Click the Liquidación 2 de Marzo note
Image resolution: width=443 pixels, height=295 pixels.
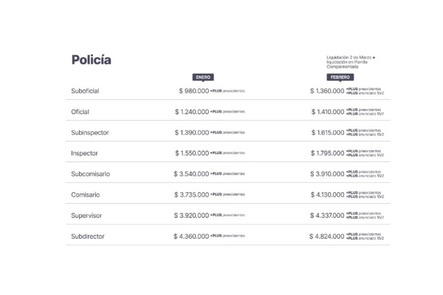click(x=351, y=62)
